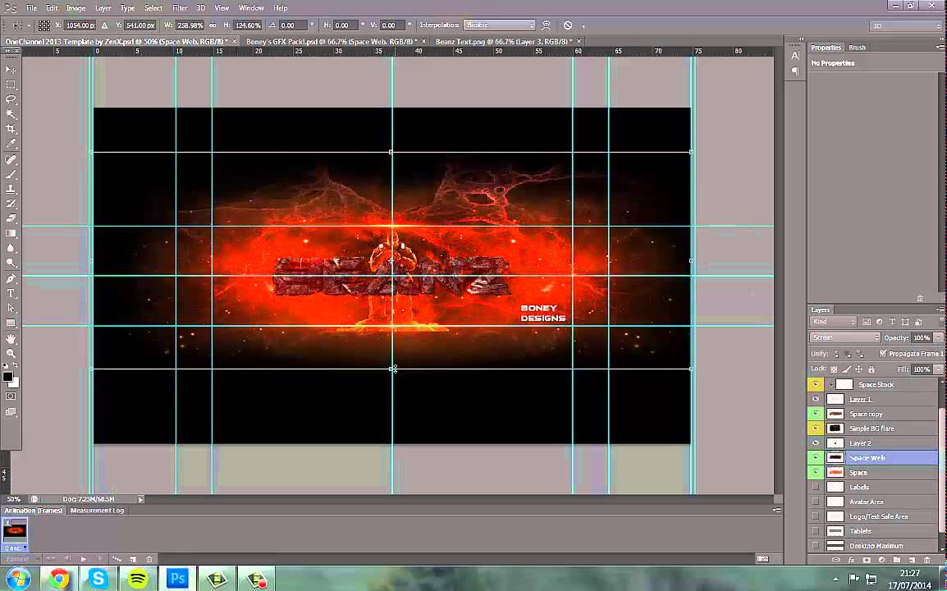Add a layer style fx icon
The width and height of the screenshot is (947, 591).
(x=851, y=560)
